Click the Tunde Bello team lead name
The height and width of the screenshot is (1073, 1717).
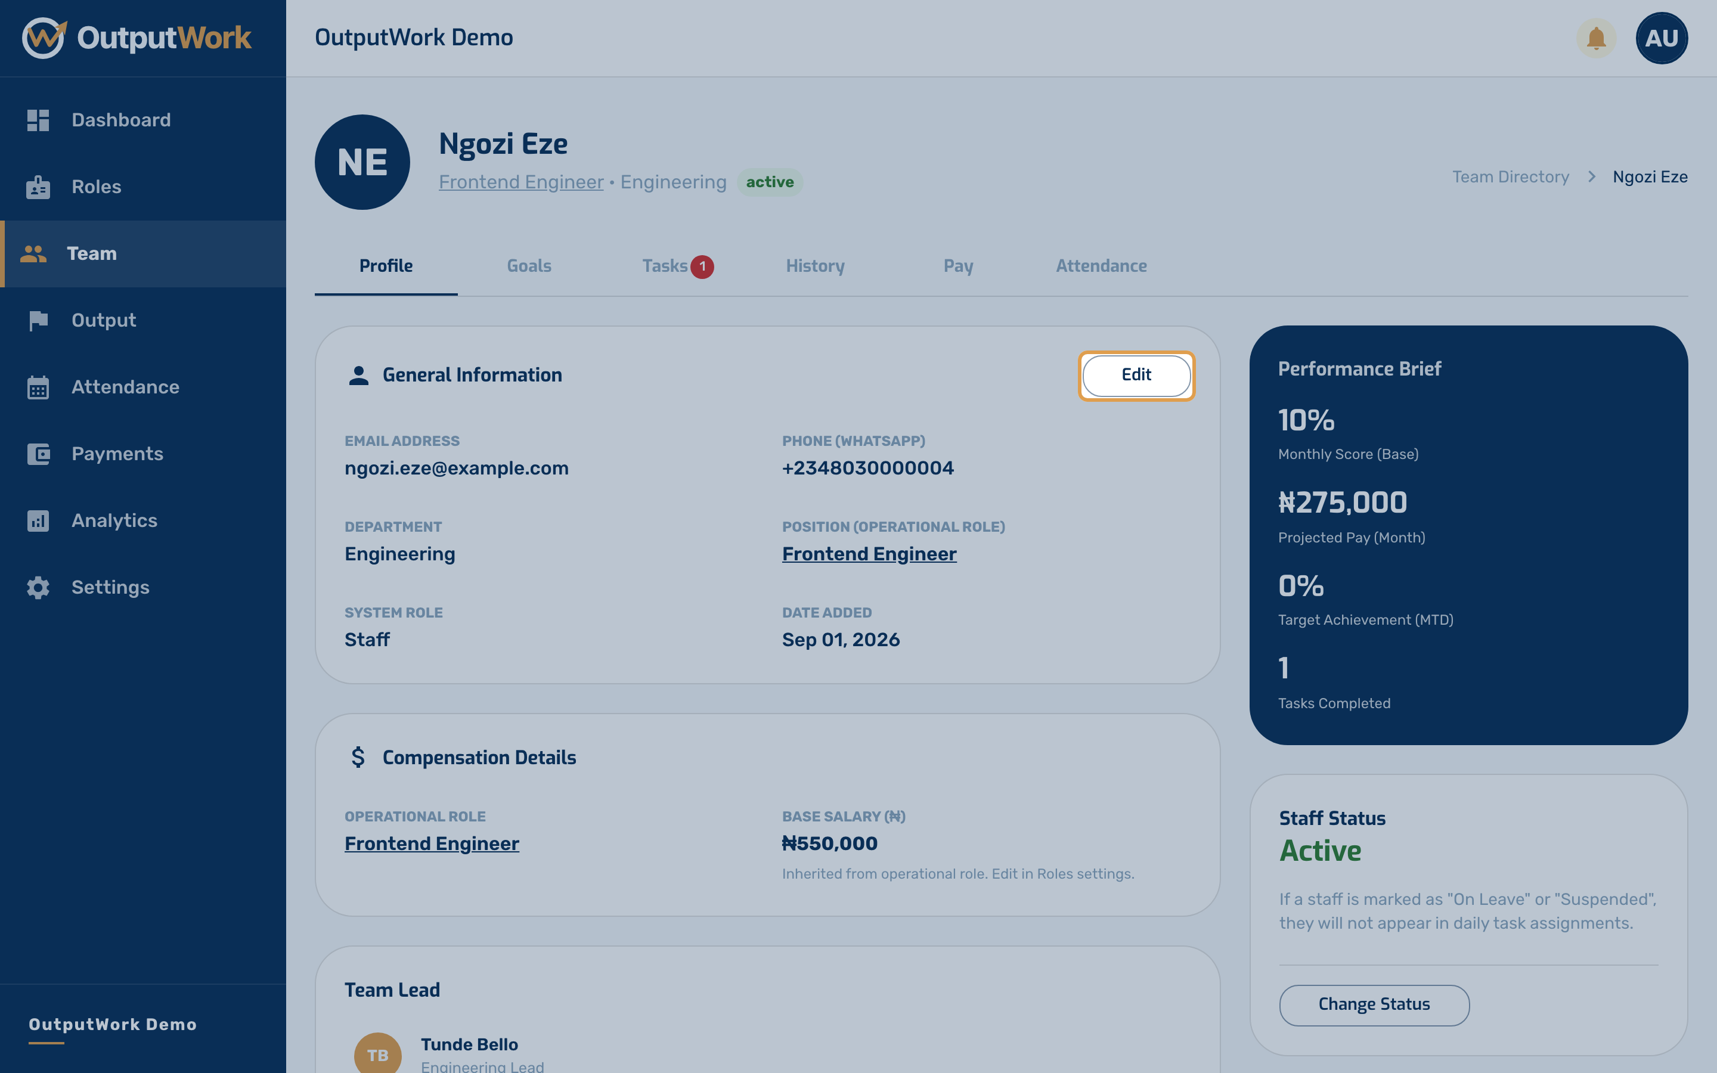tap(469, 1044)
